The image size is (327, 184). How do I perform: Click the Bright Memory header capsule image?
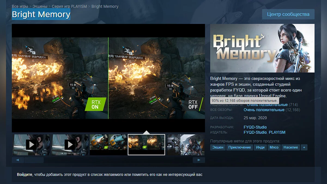(x=262, y=48)
